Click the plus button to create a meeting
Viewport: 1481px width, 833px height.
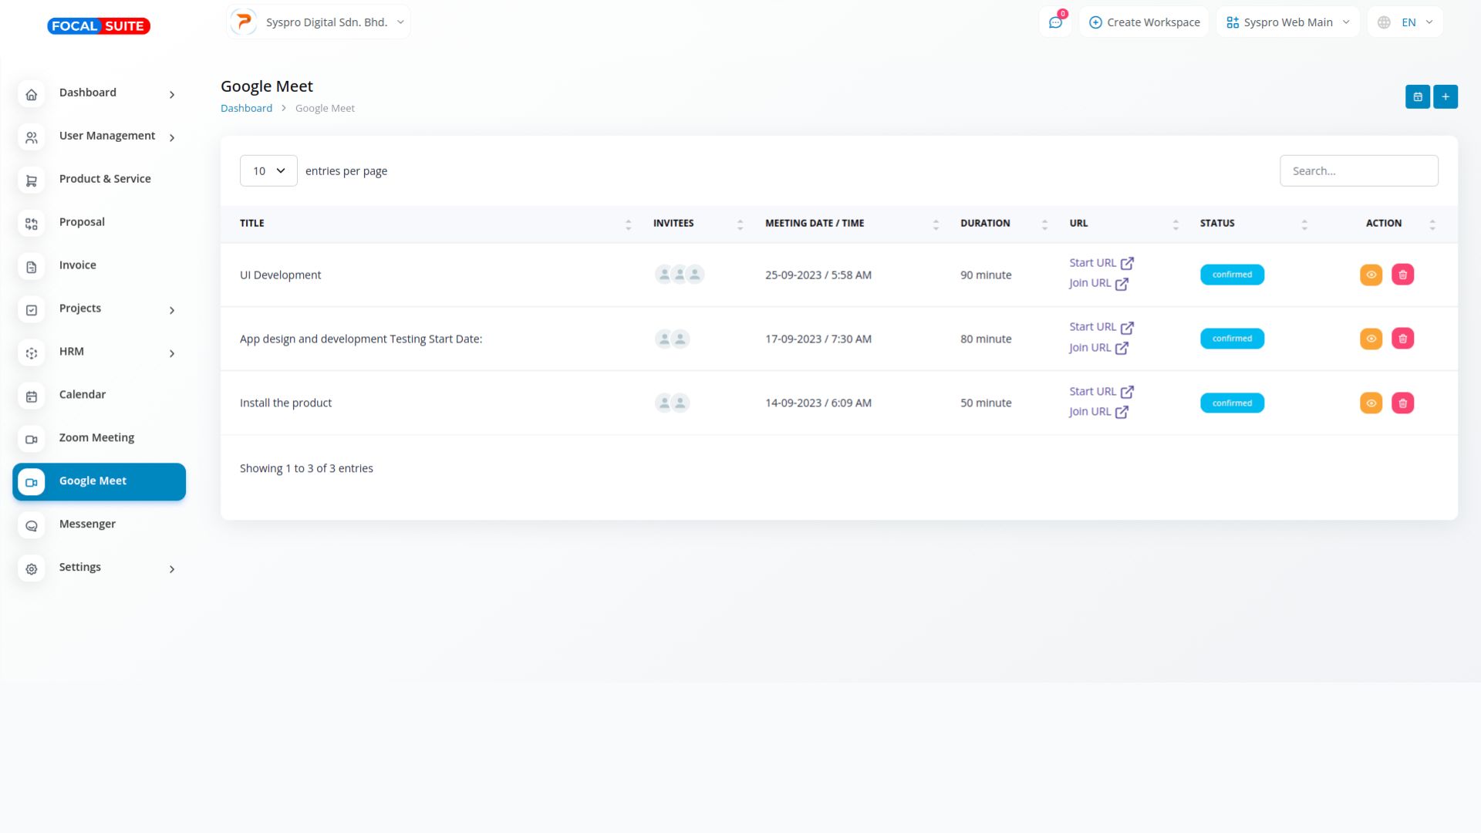click(1445, 96)
